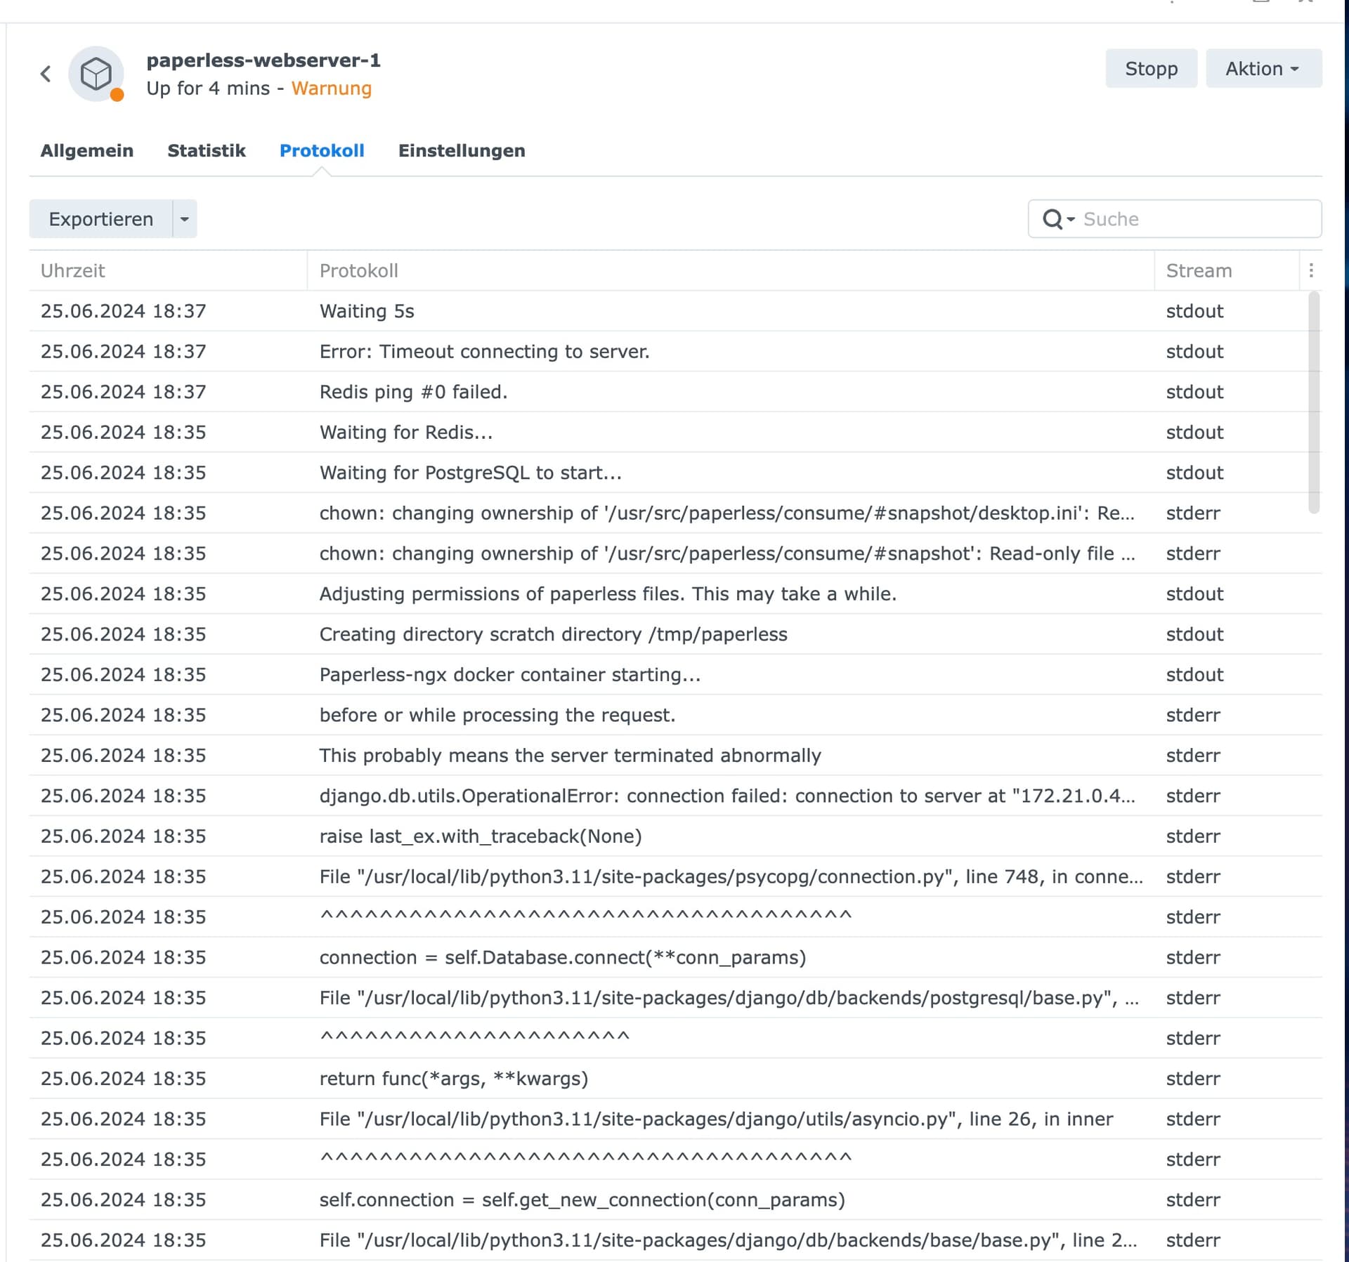1349x1262 pixels.
Task: Select 'Waiting for PostgreSQL to start...' row
Action: 675,473
